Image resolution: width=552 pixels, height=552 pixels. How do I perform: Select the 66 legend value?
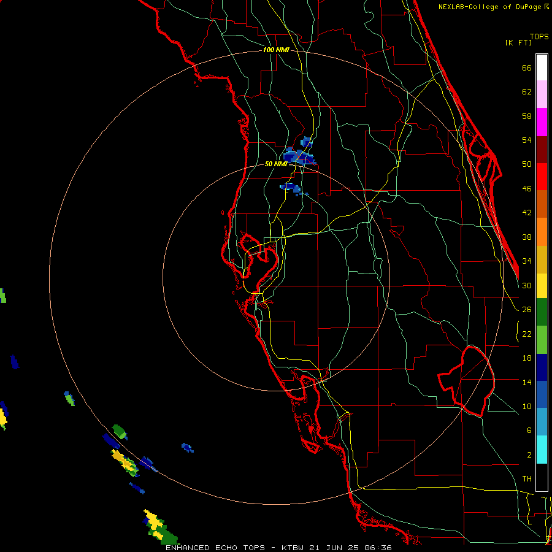point(527,67)
